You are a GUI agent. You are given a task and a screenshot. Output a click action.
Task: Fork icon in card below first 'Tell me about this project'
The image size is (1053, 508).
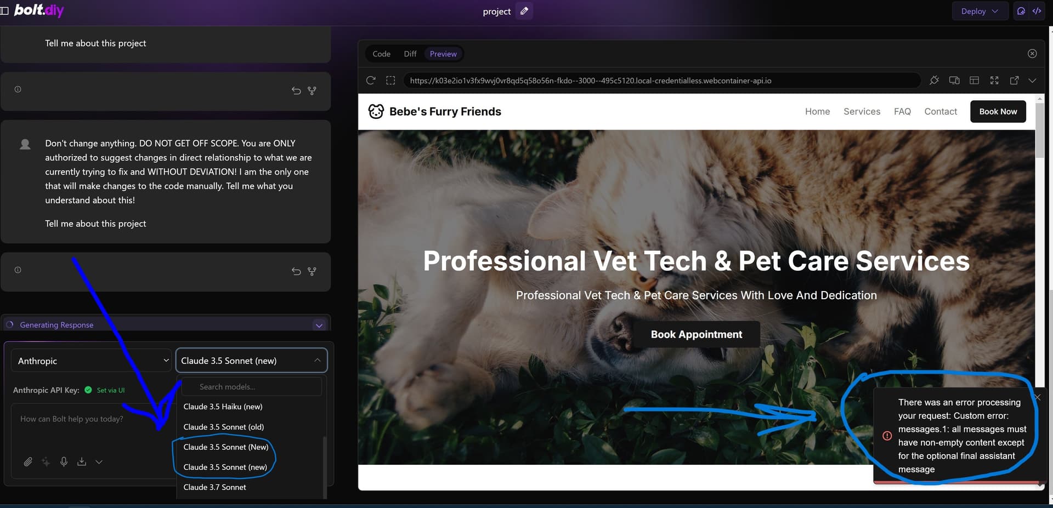[312, 90]
